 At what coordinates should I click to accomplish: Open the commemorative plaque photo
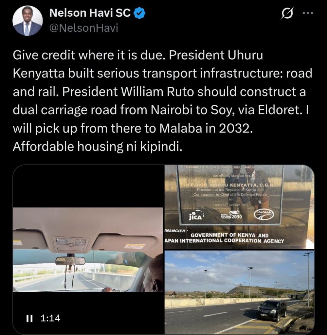point(239,207)
